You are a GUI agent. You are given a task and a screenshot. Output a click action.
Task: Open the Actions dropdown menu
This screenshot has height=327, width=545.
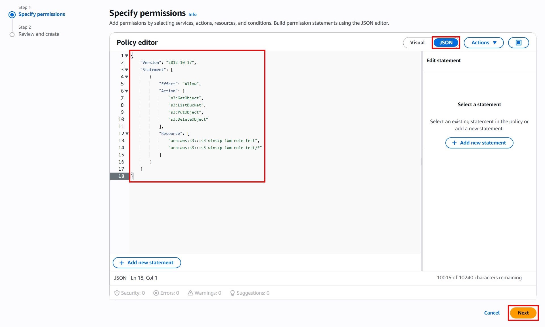click(484, 43)
